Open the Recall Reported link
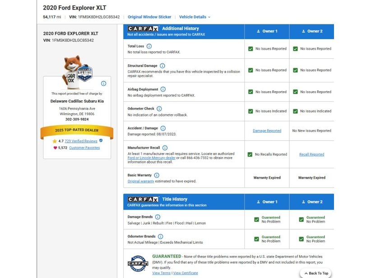The image size is (371, 278). (x=311, y=154)
